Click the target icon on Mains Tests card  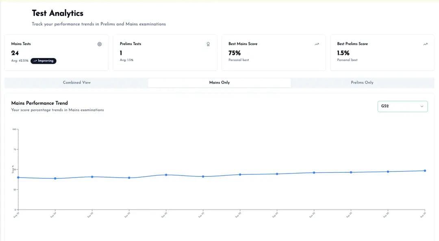pos(100,44)
